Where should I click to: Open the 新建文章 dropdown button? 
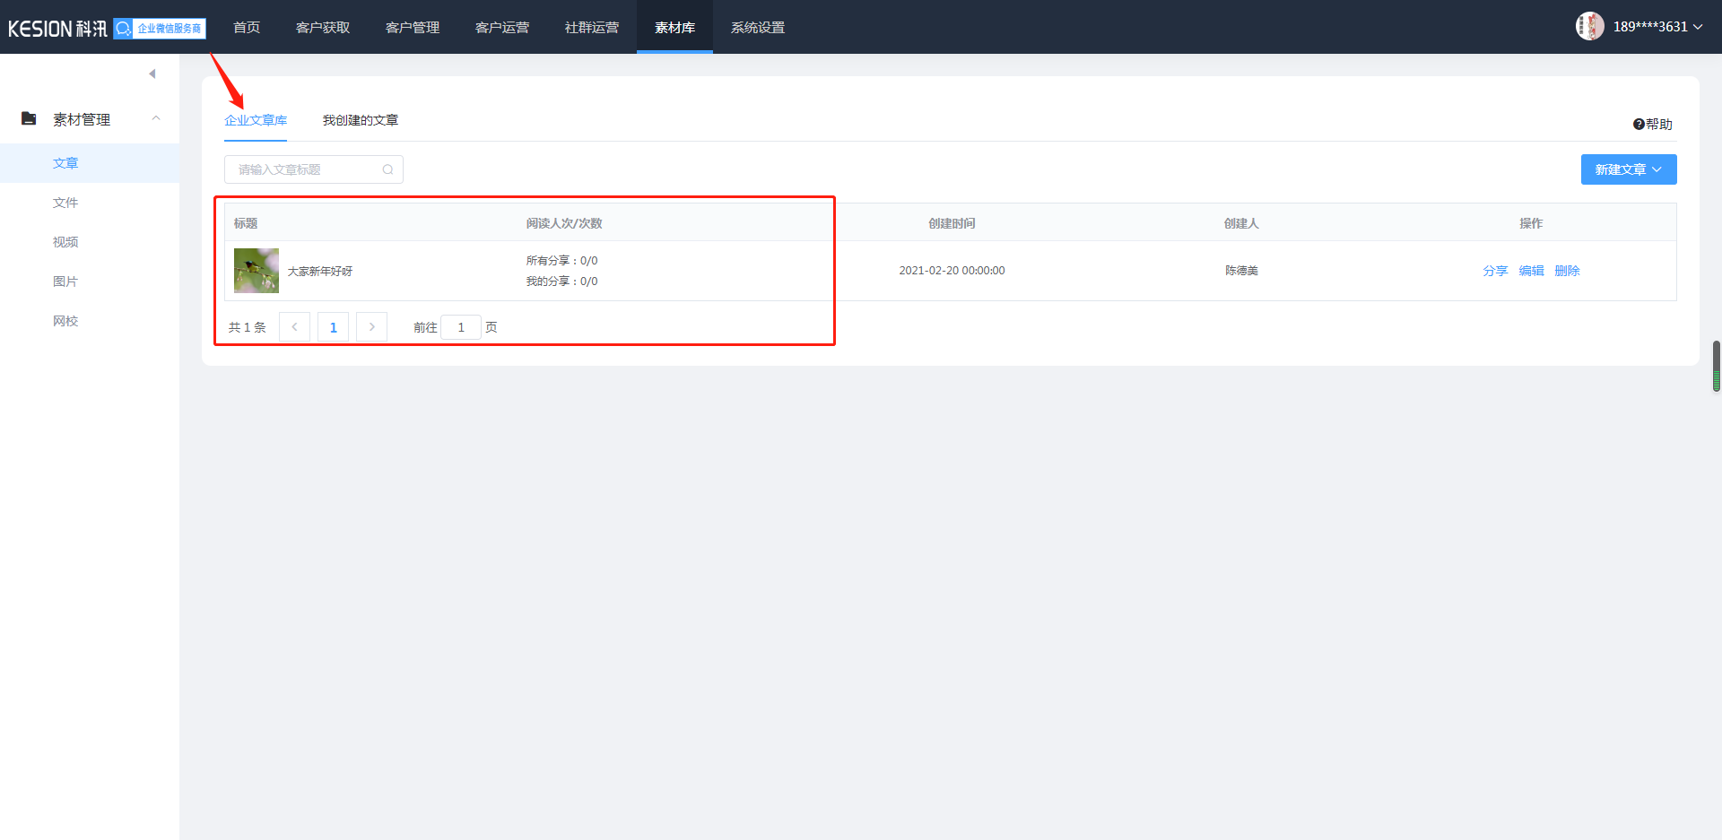click(x=1628, y=169)
